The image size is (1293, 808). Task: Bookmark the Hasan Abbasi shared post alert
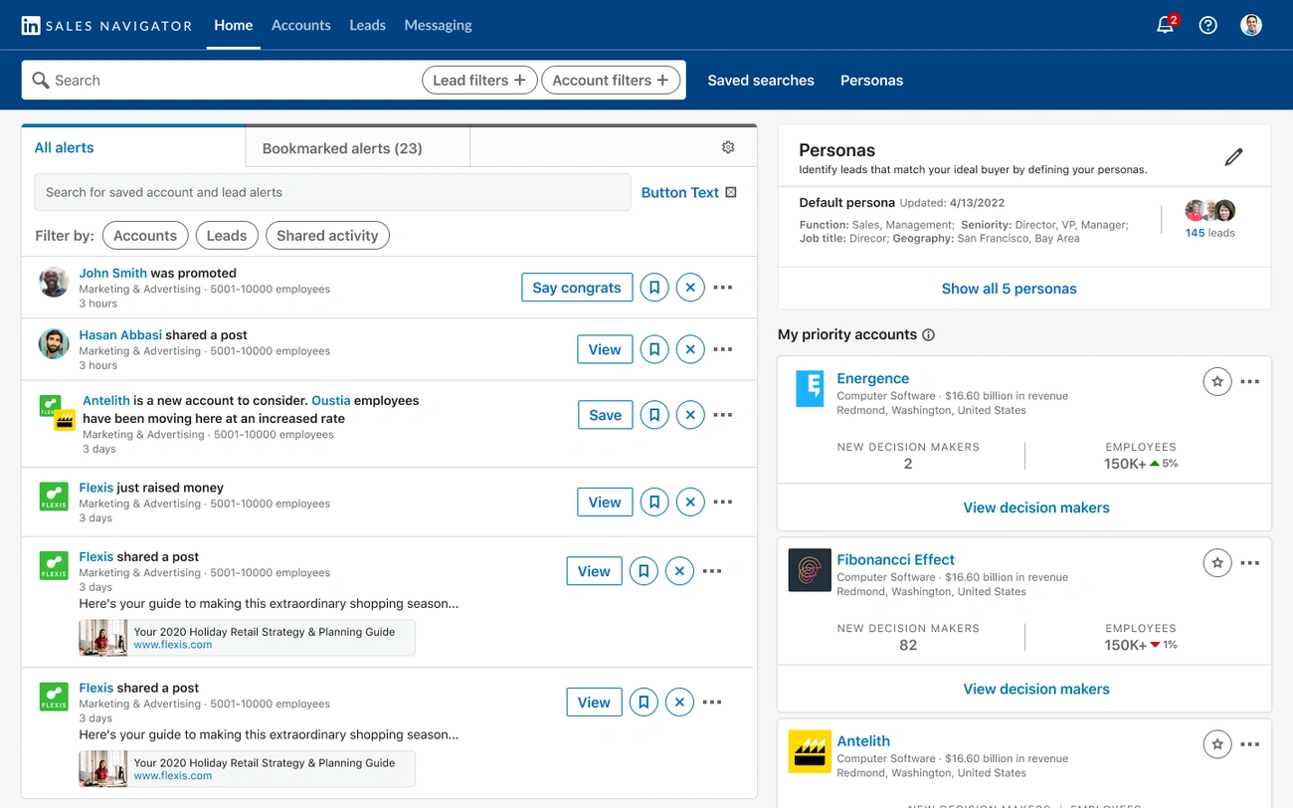pos(654,349)
